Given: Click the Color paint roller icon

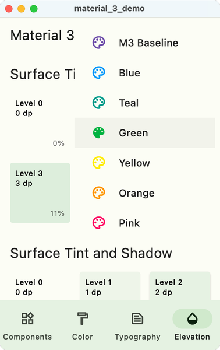Looking at the screenshot, I should (x=83, y=318).
